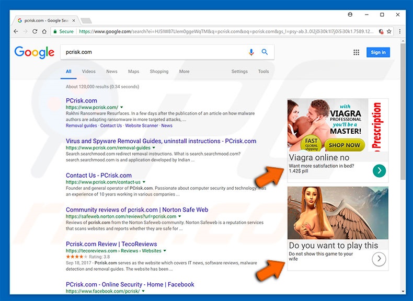Switch to the Shopping tab
413x301 pixels.
pos(159,72)
